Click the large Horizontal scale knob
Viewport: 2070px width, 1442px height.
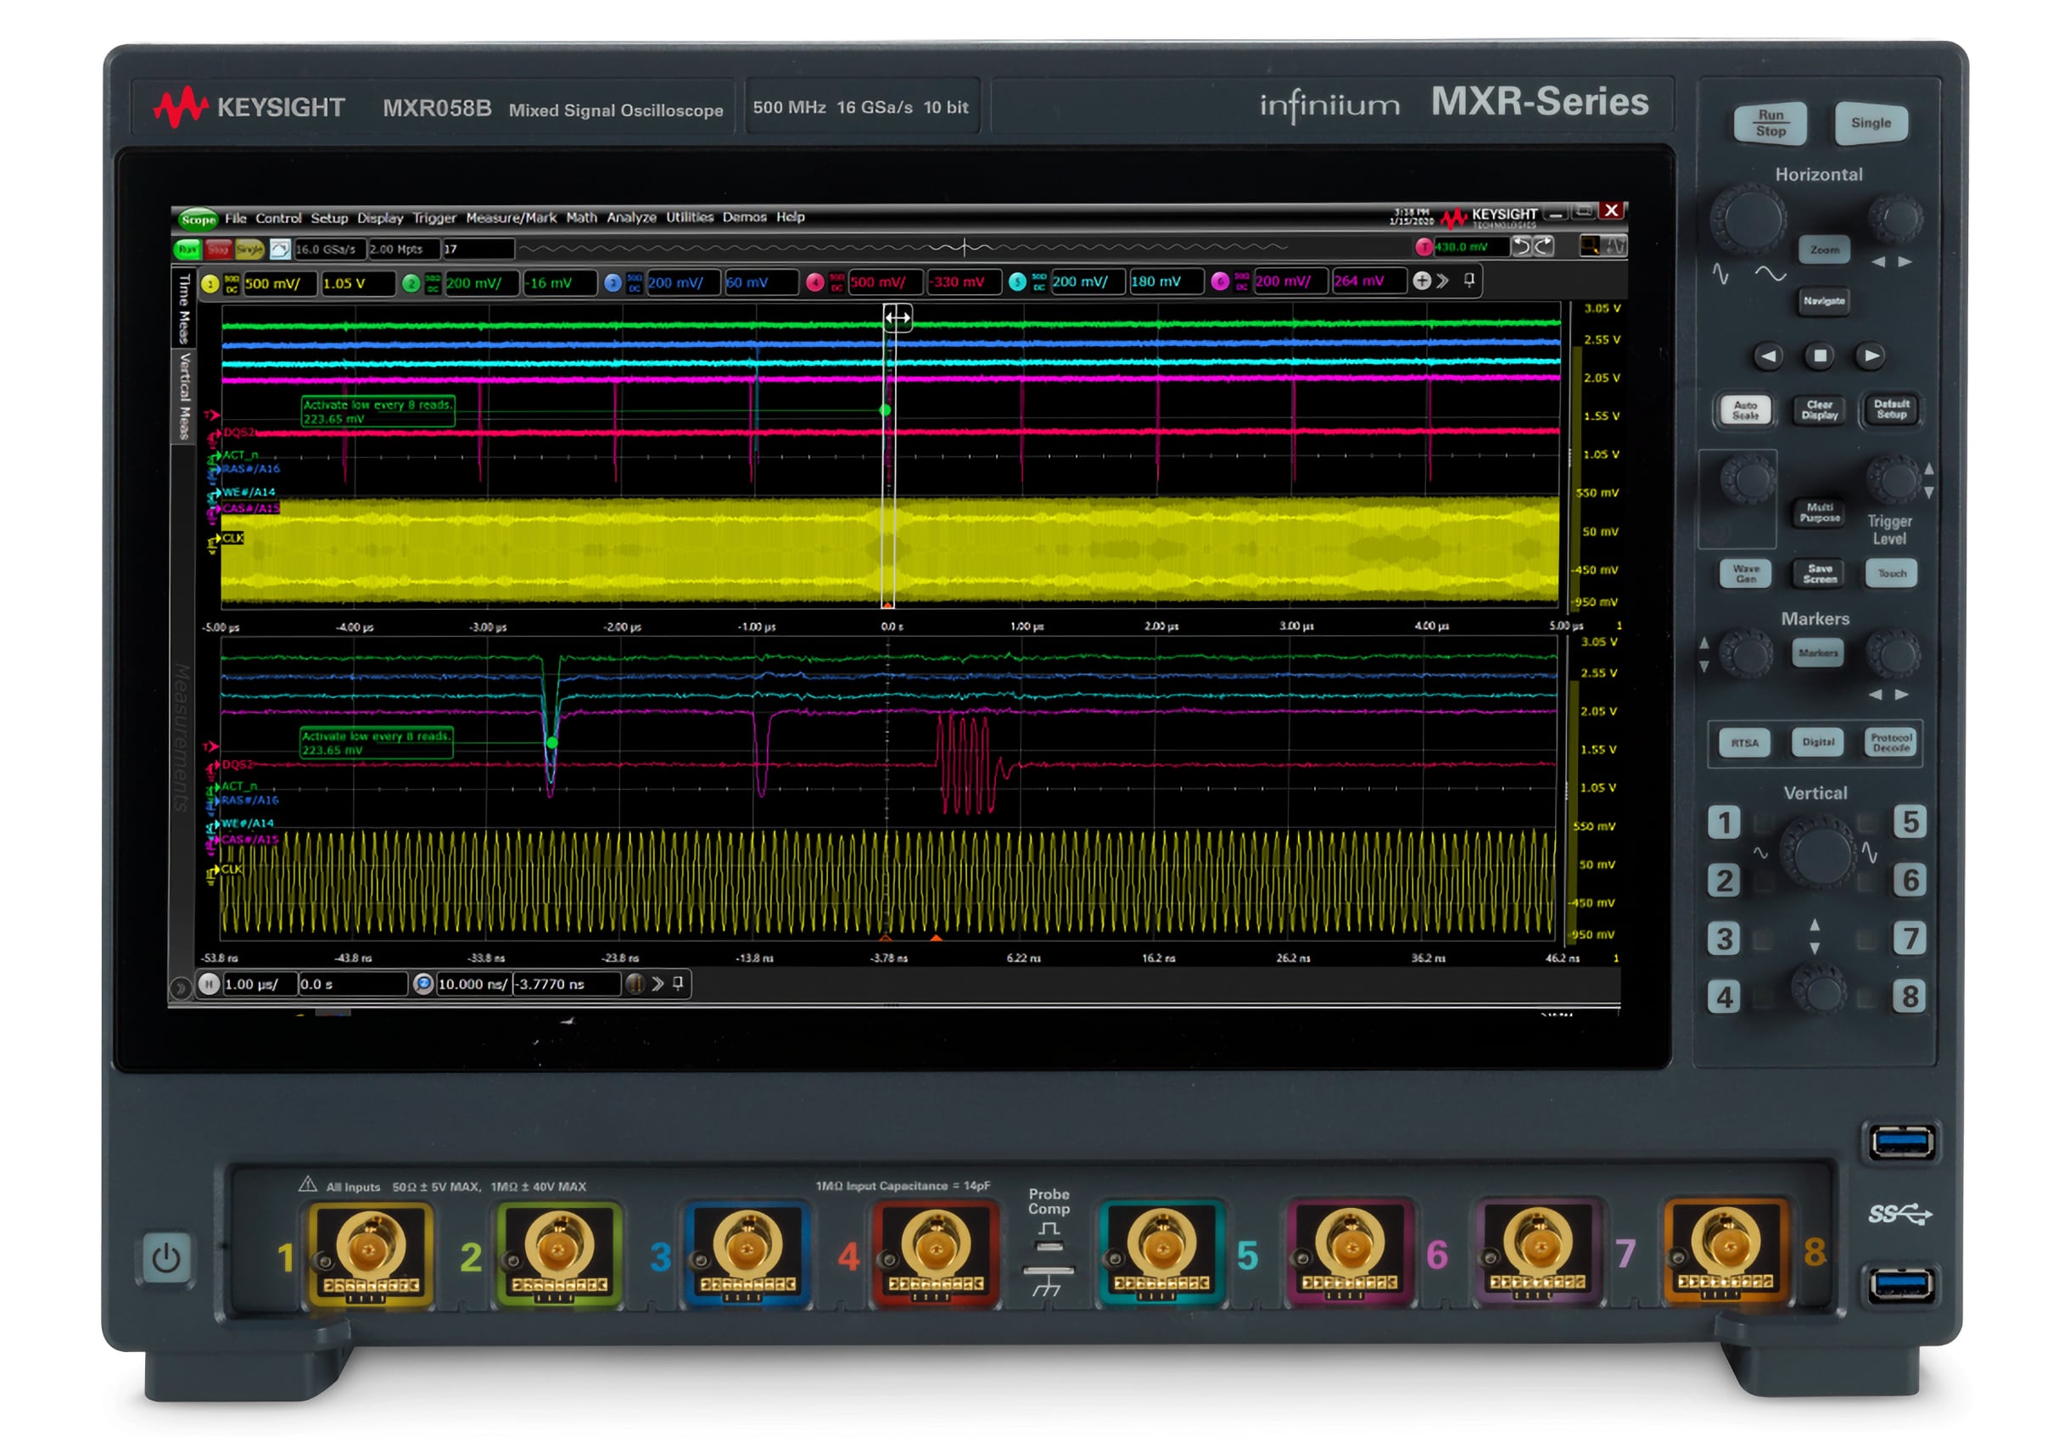(1748, 218)
